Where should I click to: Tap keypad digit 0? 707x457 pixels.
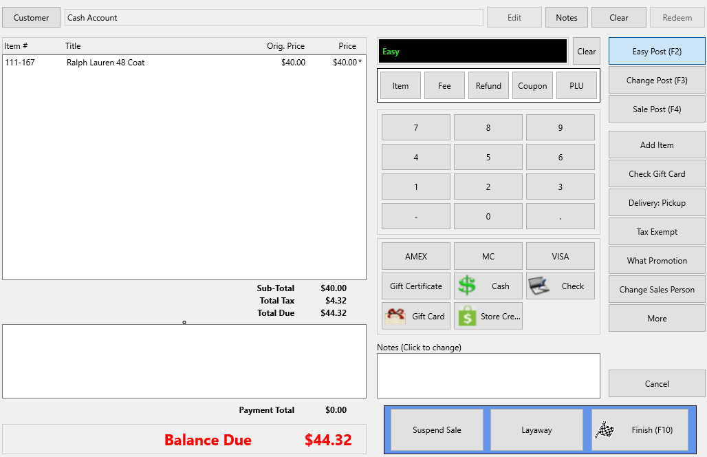[x=488, y=217]
